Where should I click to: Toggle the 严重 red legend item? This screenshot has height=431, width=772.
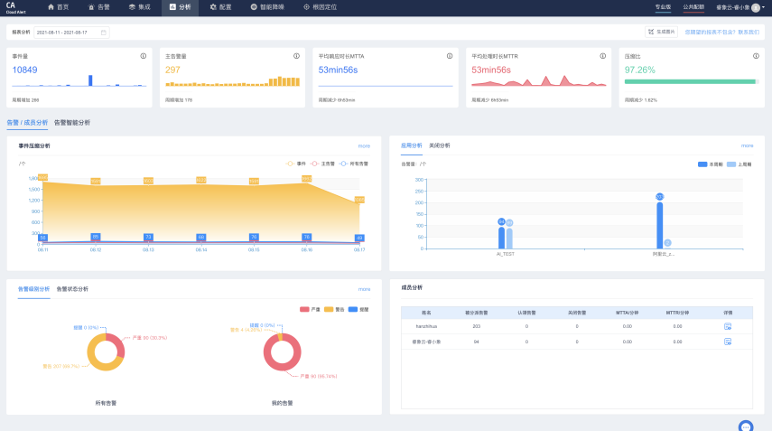[310, 309]
